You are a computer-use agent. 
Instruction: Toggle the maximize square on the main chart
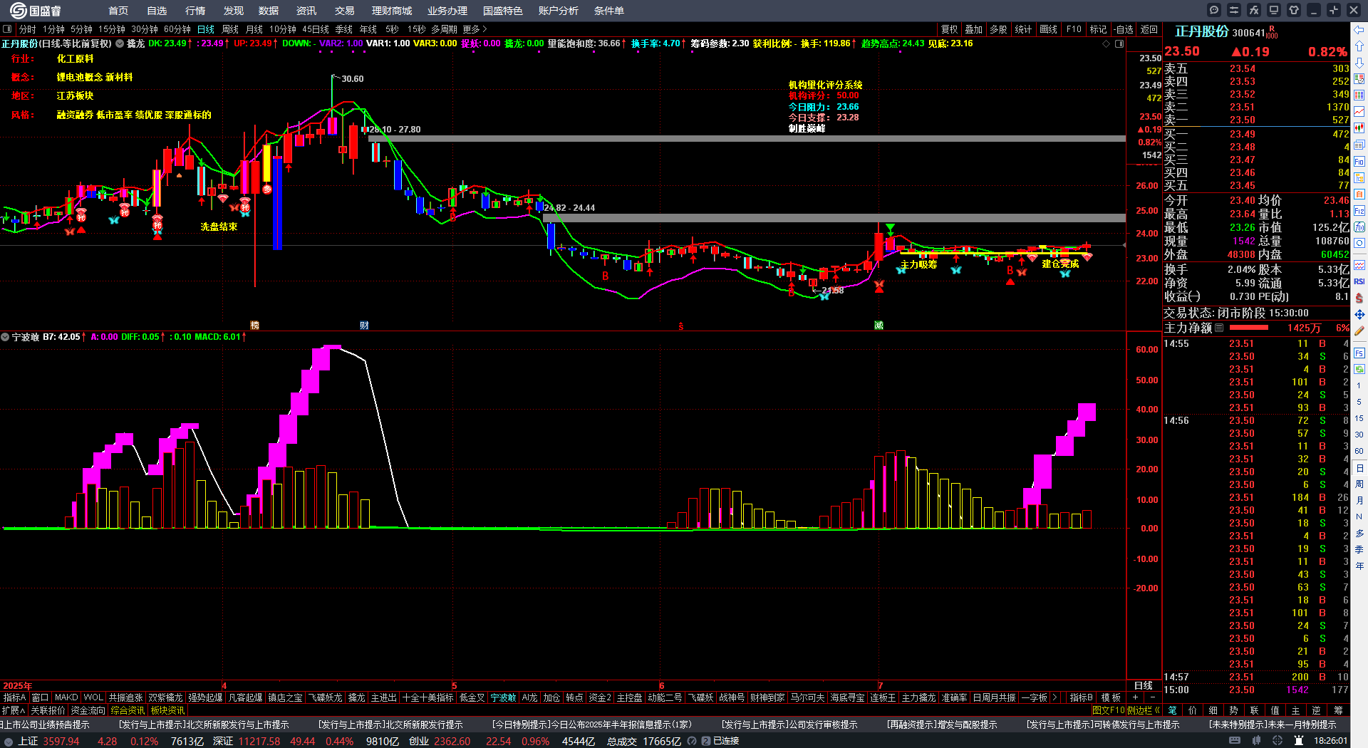(x=1119, y=44)
